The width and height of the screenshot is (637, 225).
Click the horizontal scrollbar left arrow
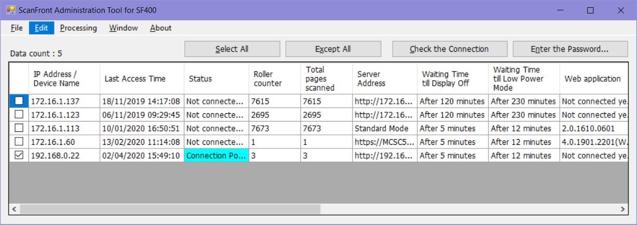(x=15, y=209)
